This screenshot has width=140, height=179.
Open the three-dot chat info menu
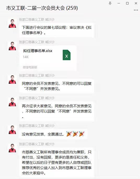[136, 10]
